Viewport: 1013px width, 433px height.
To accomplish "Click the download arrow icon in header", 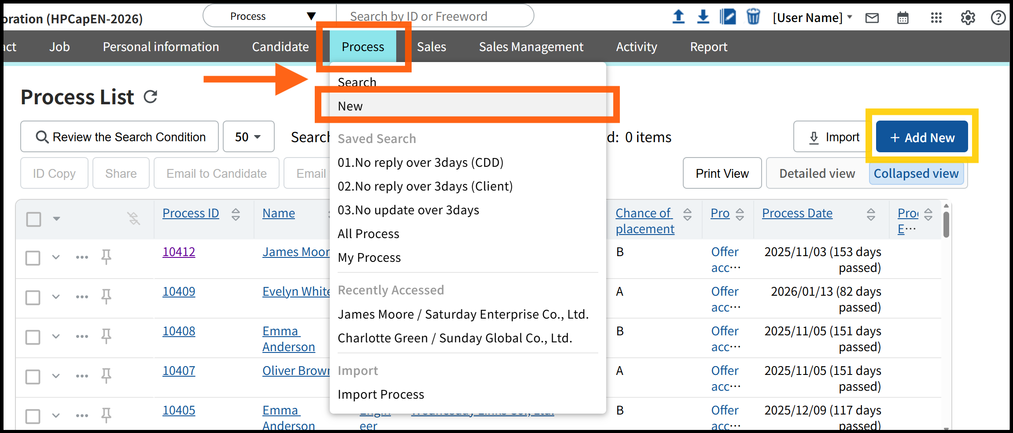I will (x=703, y=17).
